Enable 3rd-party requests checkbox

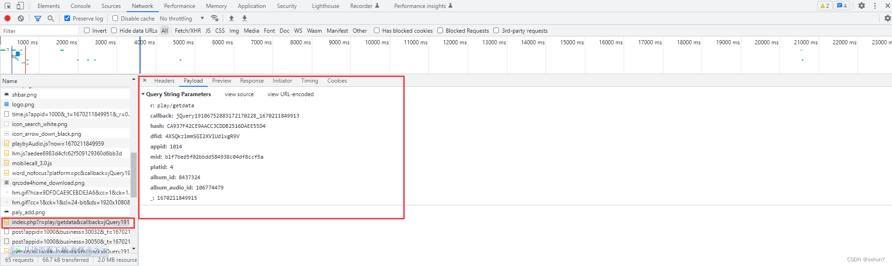click(496, 30)
